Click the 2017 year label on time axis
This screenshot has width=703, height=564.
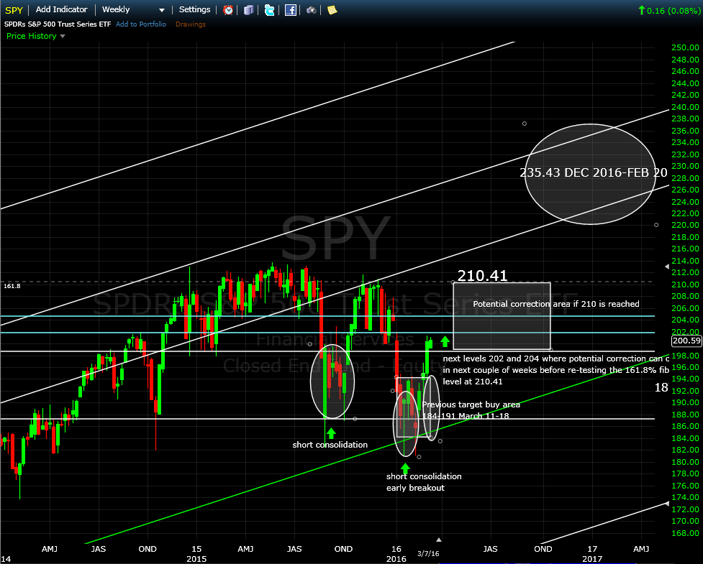pyautogui.click(x=591, y=559)
